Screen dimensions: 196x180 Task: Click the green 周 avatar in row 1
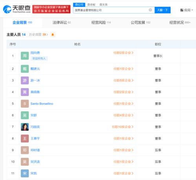click(x=25, y=56)
